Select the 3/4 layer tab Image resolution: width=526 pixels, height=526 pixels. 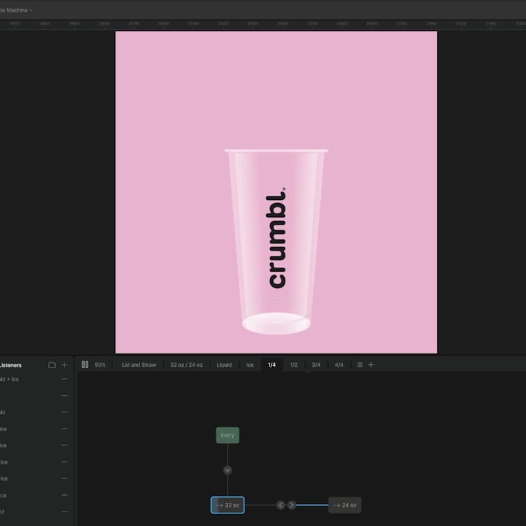316,365
